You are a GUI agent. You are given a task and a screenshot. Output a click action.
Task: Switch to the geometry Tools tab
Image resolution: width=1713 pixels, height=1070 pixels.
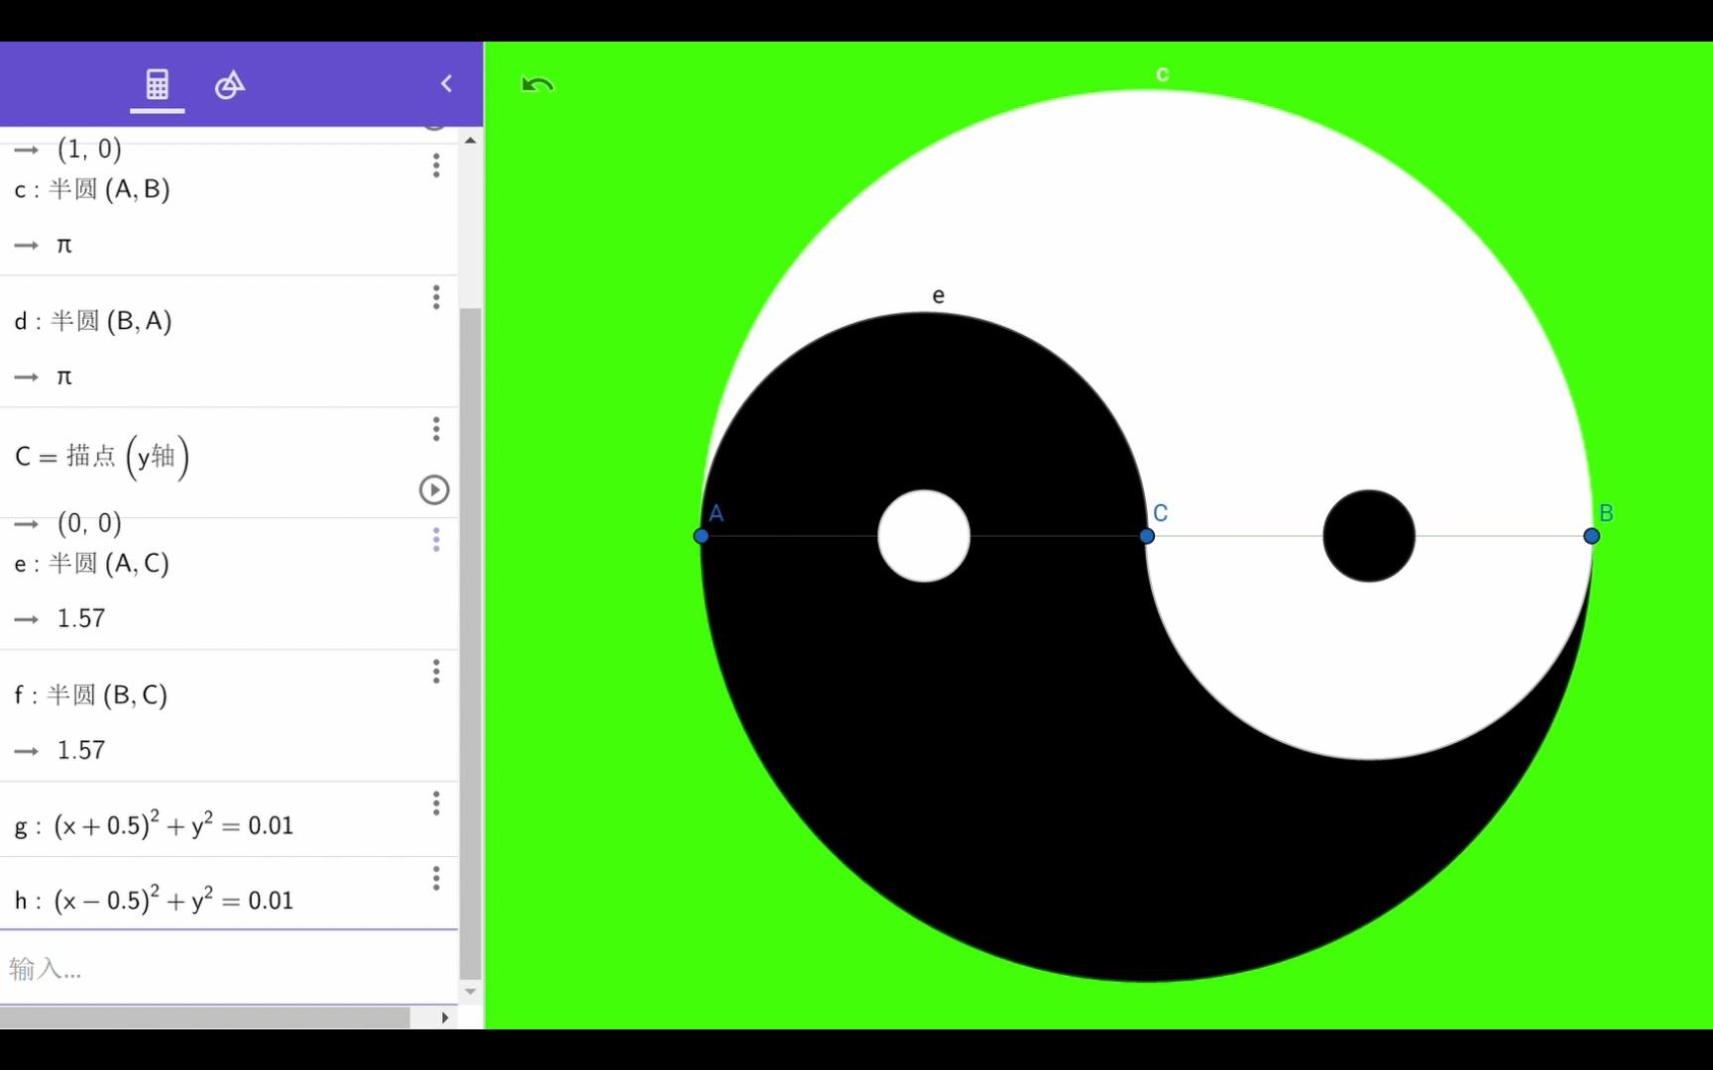[x=229, y=84]
